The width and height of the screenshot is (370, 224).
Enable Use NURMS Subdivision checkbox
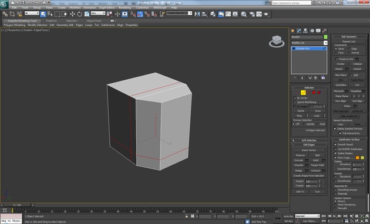pyautogui.click(x=335, y=149)
